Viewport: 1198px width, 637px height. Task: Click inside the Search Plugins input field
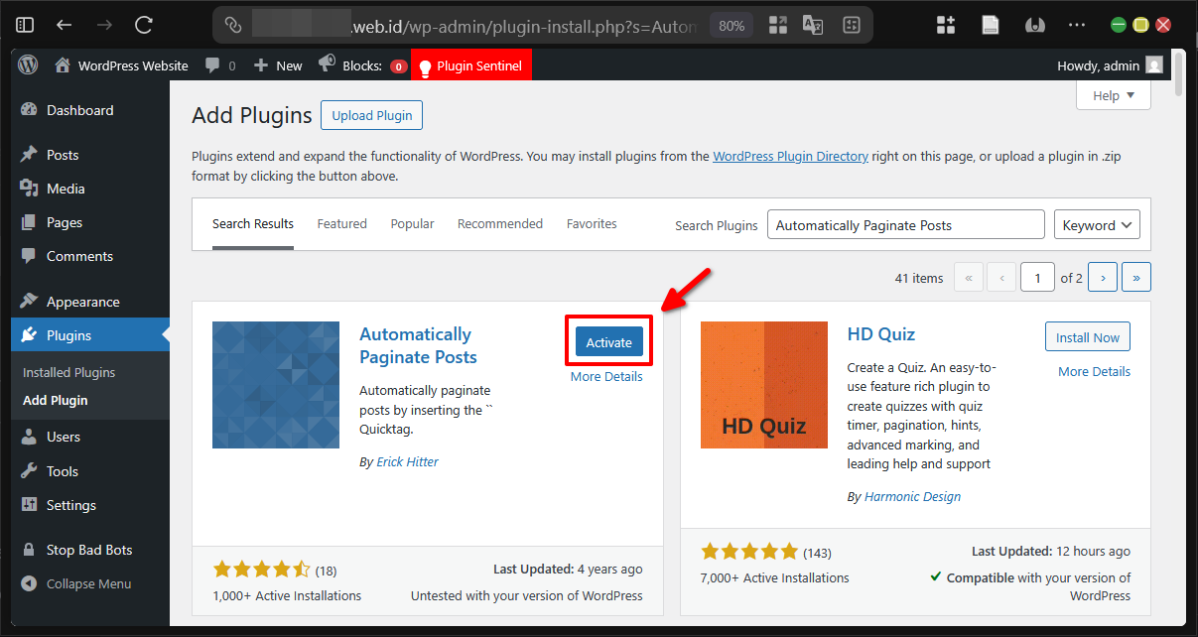(904, 224)
